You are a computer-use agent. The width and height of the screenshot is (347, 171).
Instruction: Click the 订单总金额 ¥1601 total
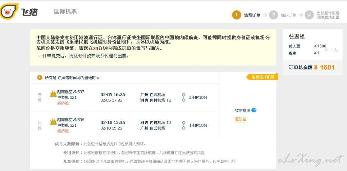[311, 67]
